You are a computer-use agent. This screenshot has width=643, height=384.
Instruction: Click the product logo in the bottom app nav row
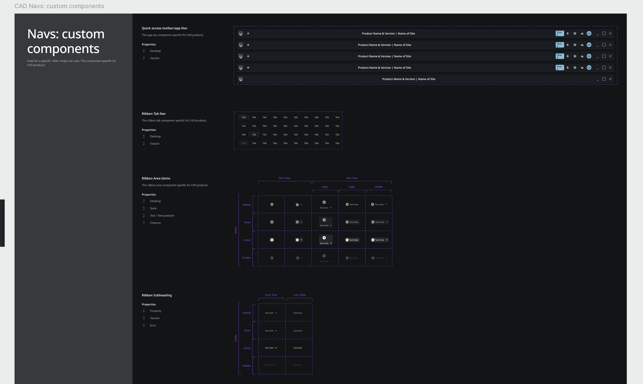[x=241, y=79]
